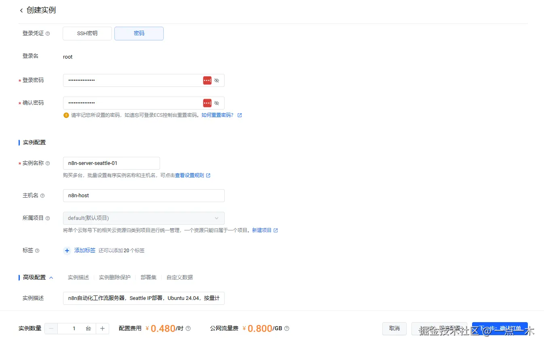Open the 所属项目 dropdown
544x346 pixels.
click(x=144, y=218)
